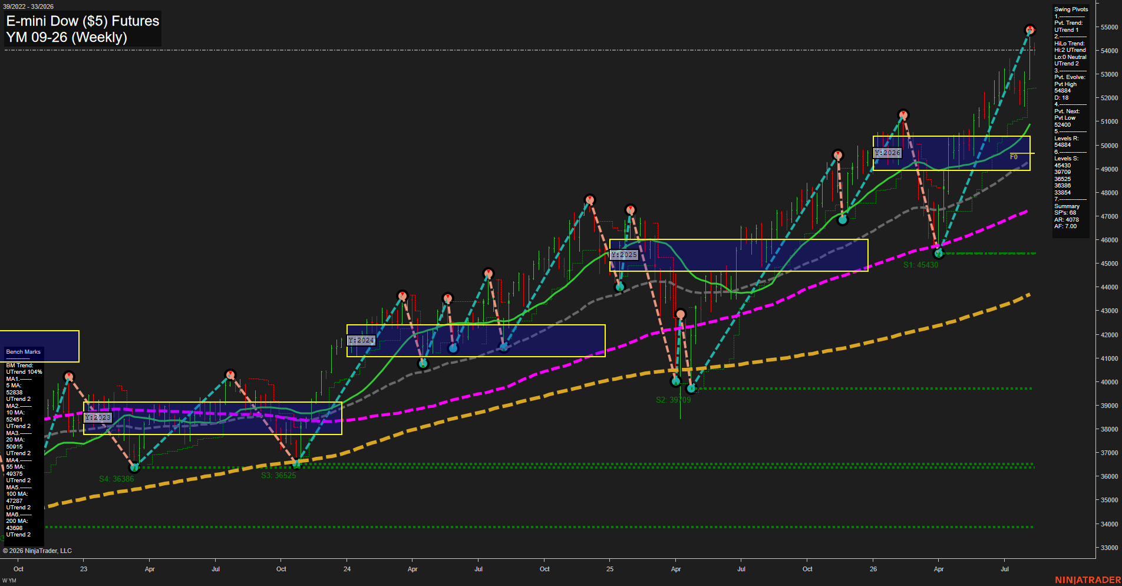Click the '10 MA:' line in Bench Marks

[15, 413]
